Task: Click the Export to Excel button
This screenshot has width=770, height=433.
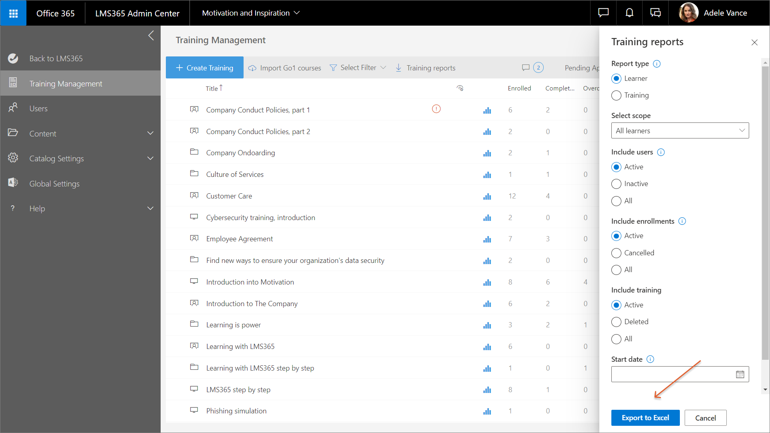Action: pyautogui.click(x=645, y=418)
